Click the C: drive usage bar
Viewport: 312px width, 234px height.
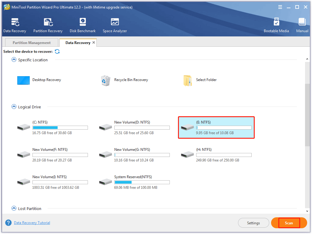point(60,128)
